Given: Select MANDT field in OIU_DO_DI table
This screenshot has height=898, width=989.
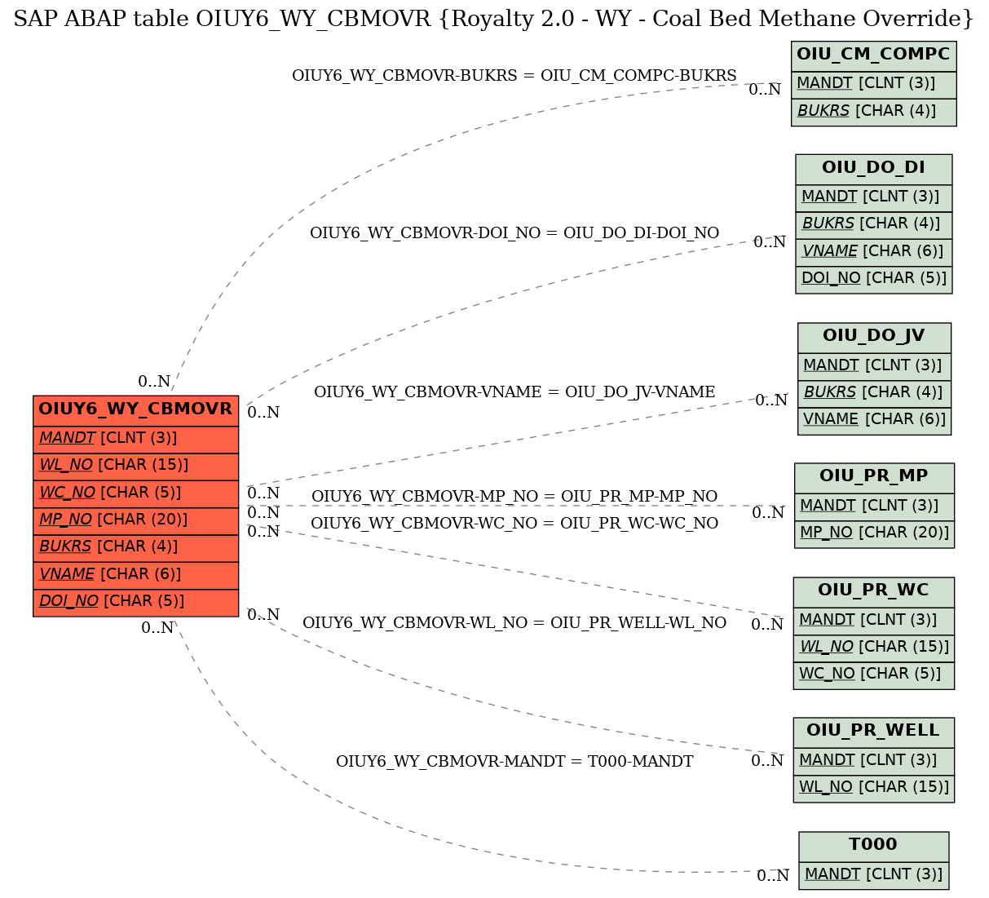Looking at the screenshot, I should click(874, 197).
